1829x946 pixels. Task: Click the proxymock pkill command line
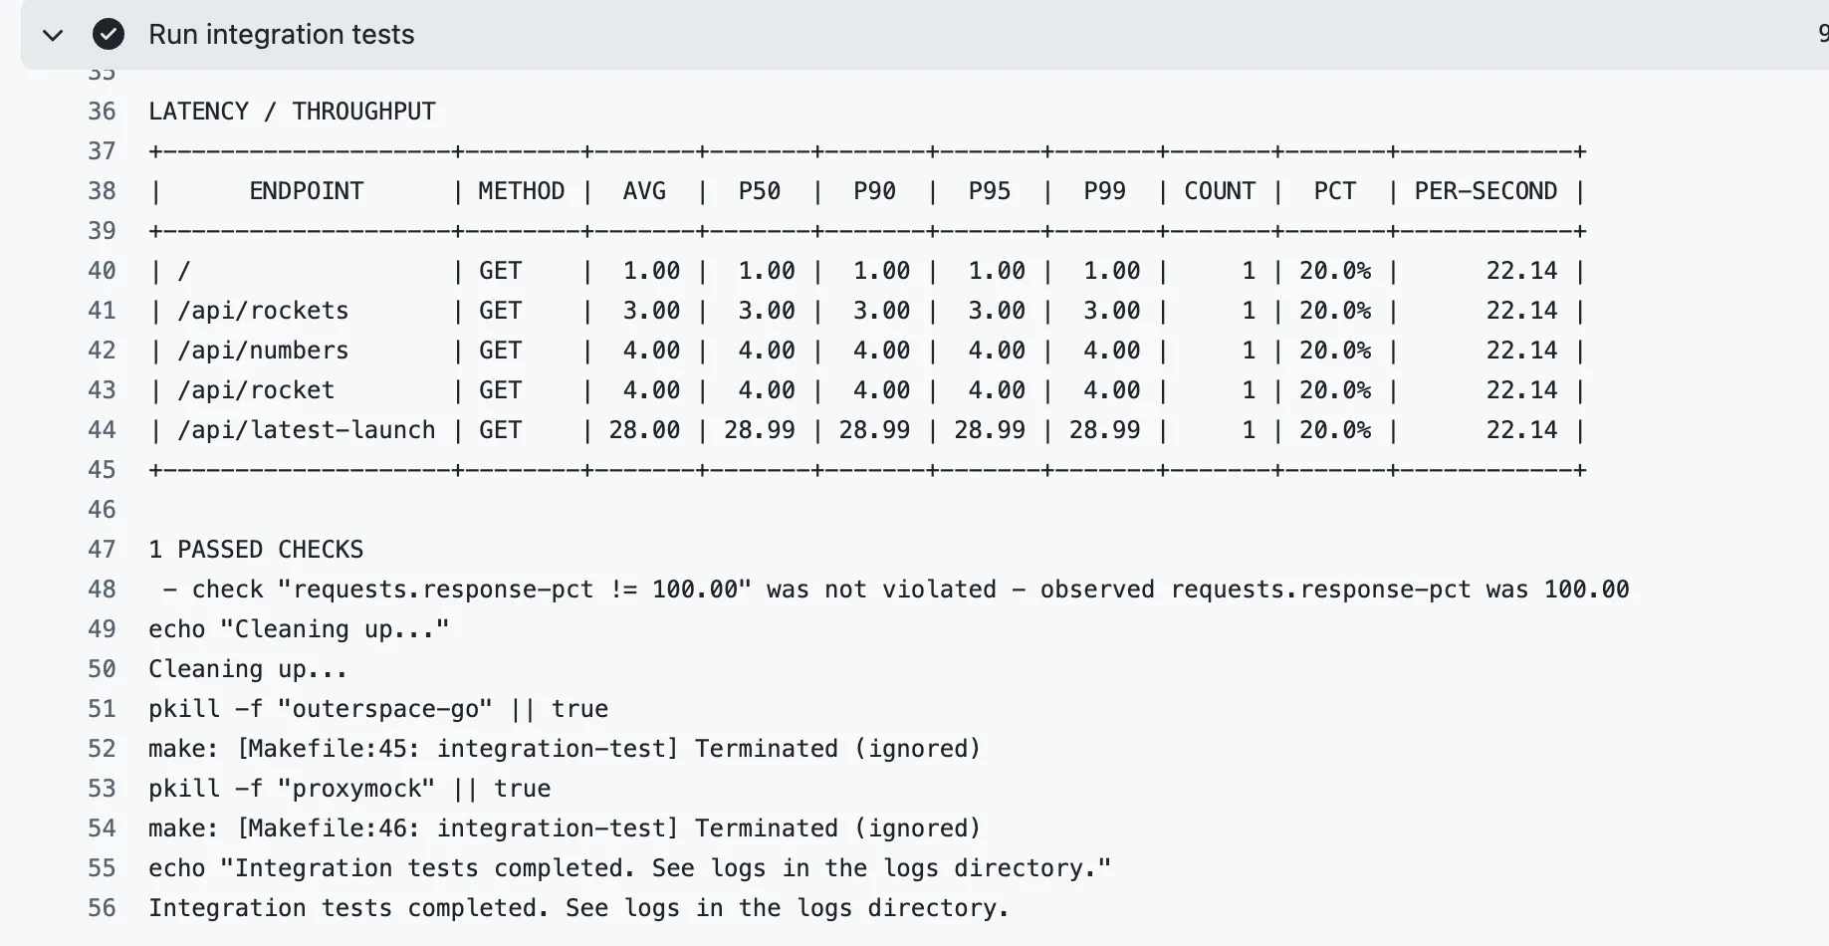(349, 788)
